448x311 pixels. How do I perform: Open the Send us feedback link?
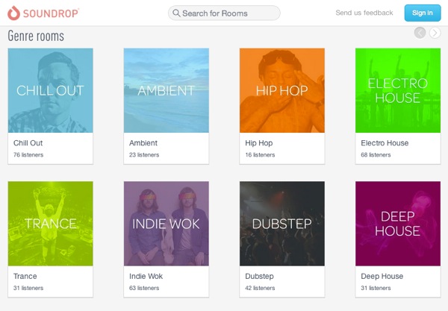(364, 13)
